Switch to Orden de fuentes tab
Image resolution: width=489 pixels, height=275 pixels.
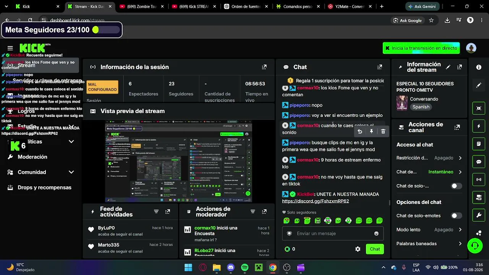tap(246, 6)
